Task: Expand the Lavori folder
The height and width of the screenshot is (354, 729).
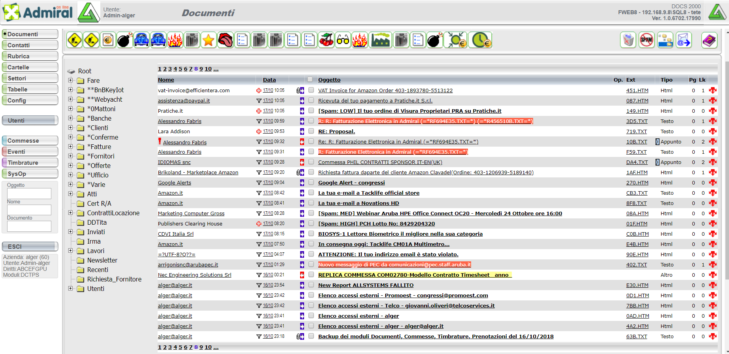Action: tap(70, 250)
